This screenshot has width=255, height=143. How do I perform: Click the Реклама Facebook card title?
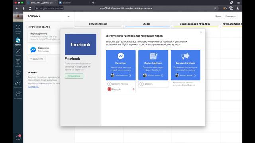[185, 63]
